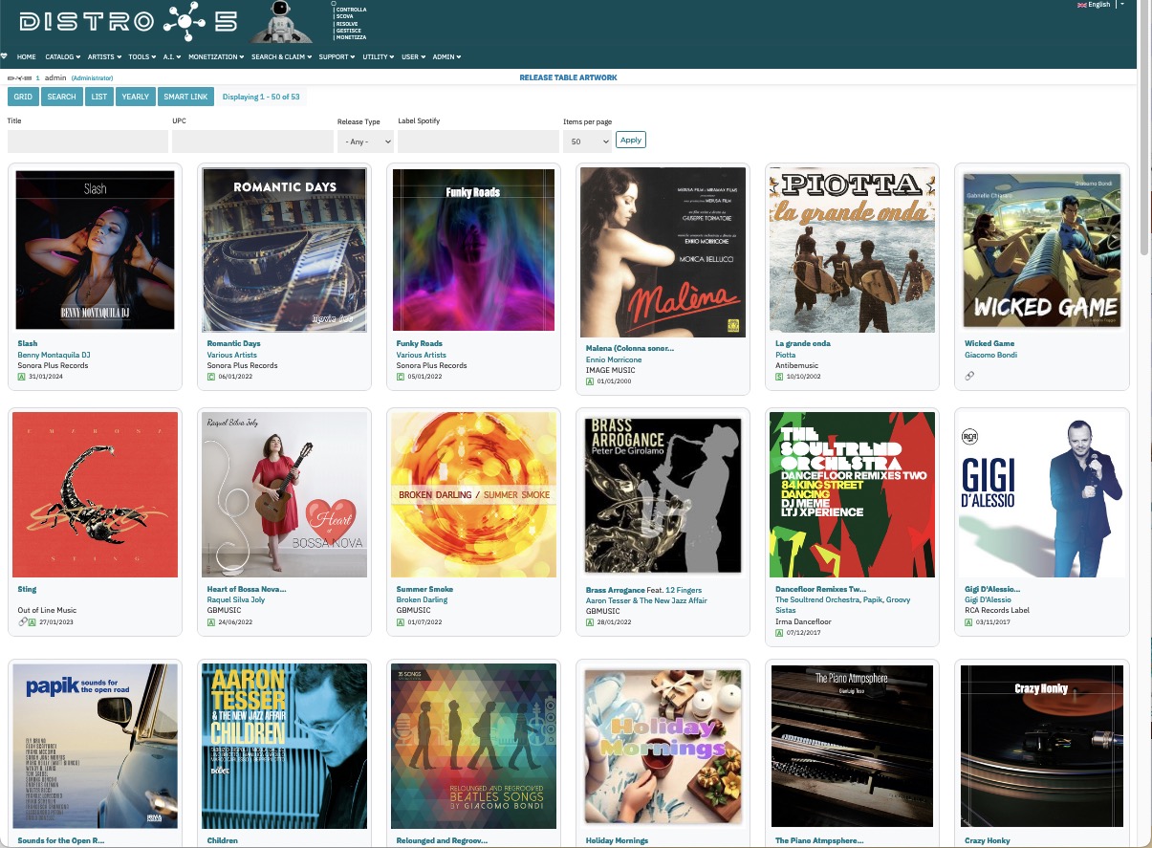This screenshot has width=1152, height=848.
Task: Click the A badge on Gigi D'Alessio card
Action: coord(968,622)
